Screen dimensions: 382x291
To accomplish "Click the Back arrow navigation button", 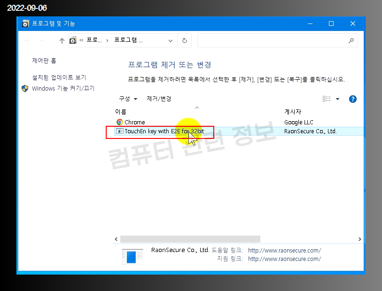I will (27, 40).
